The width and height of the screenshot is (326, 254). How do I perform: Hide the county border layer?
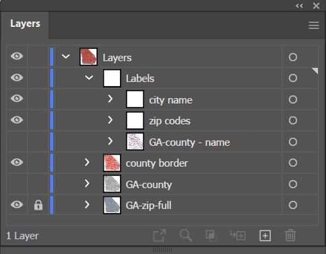[17, 162]
